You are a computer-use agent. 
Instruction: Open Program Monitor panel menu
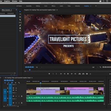57,10
